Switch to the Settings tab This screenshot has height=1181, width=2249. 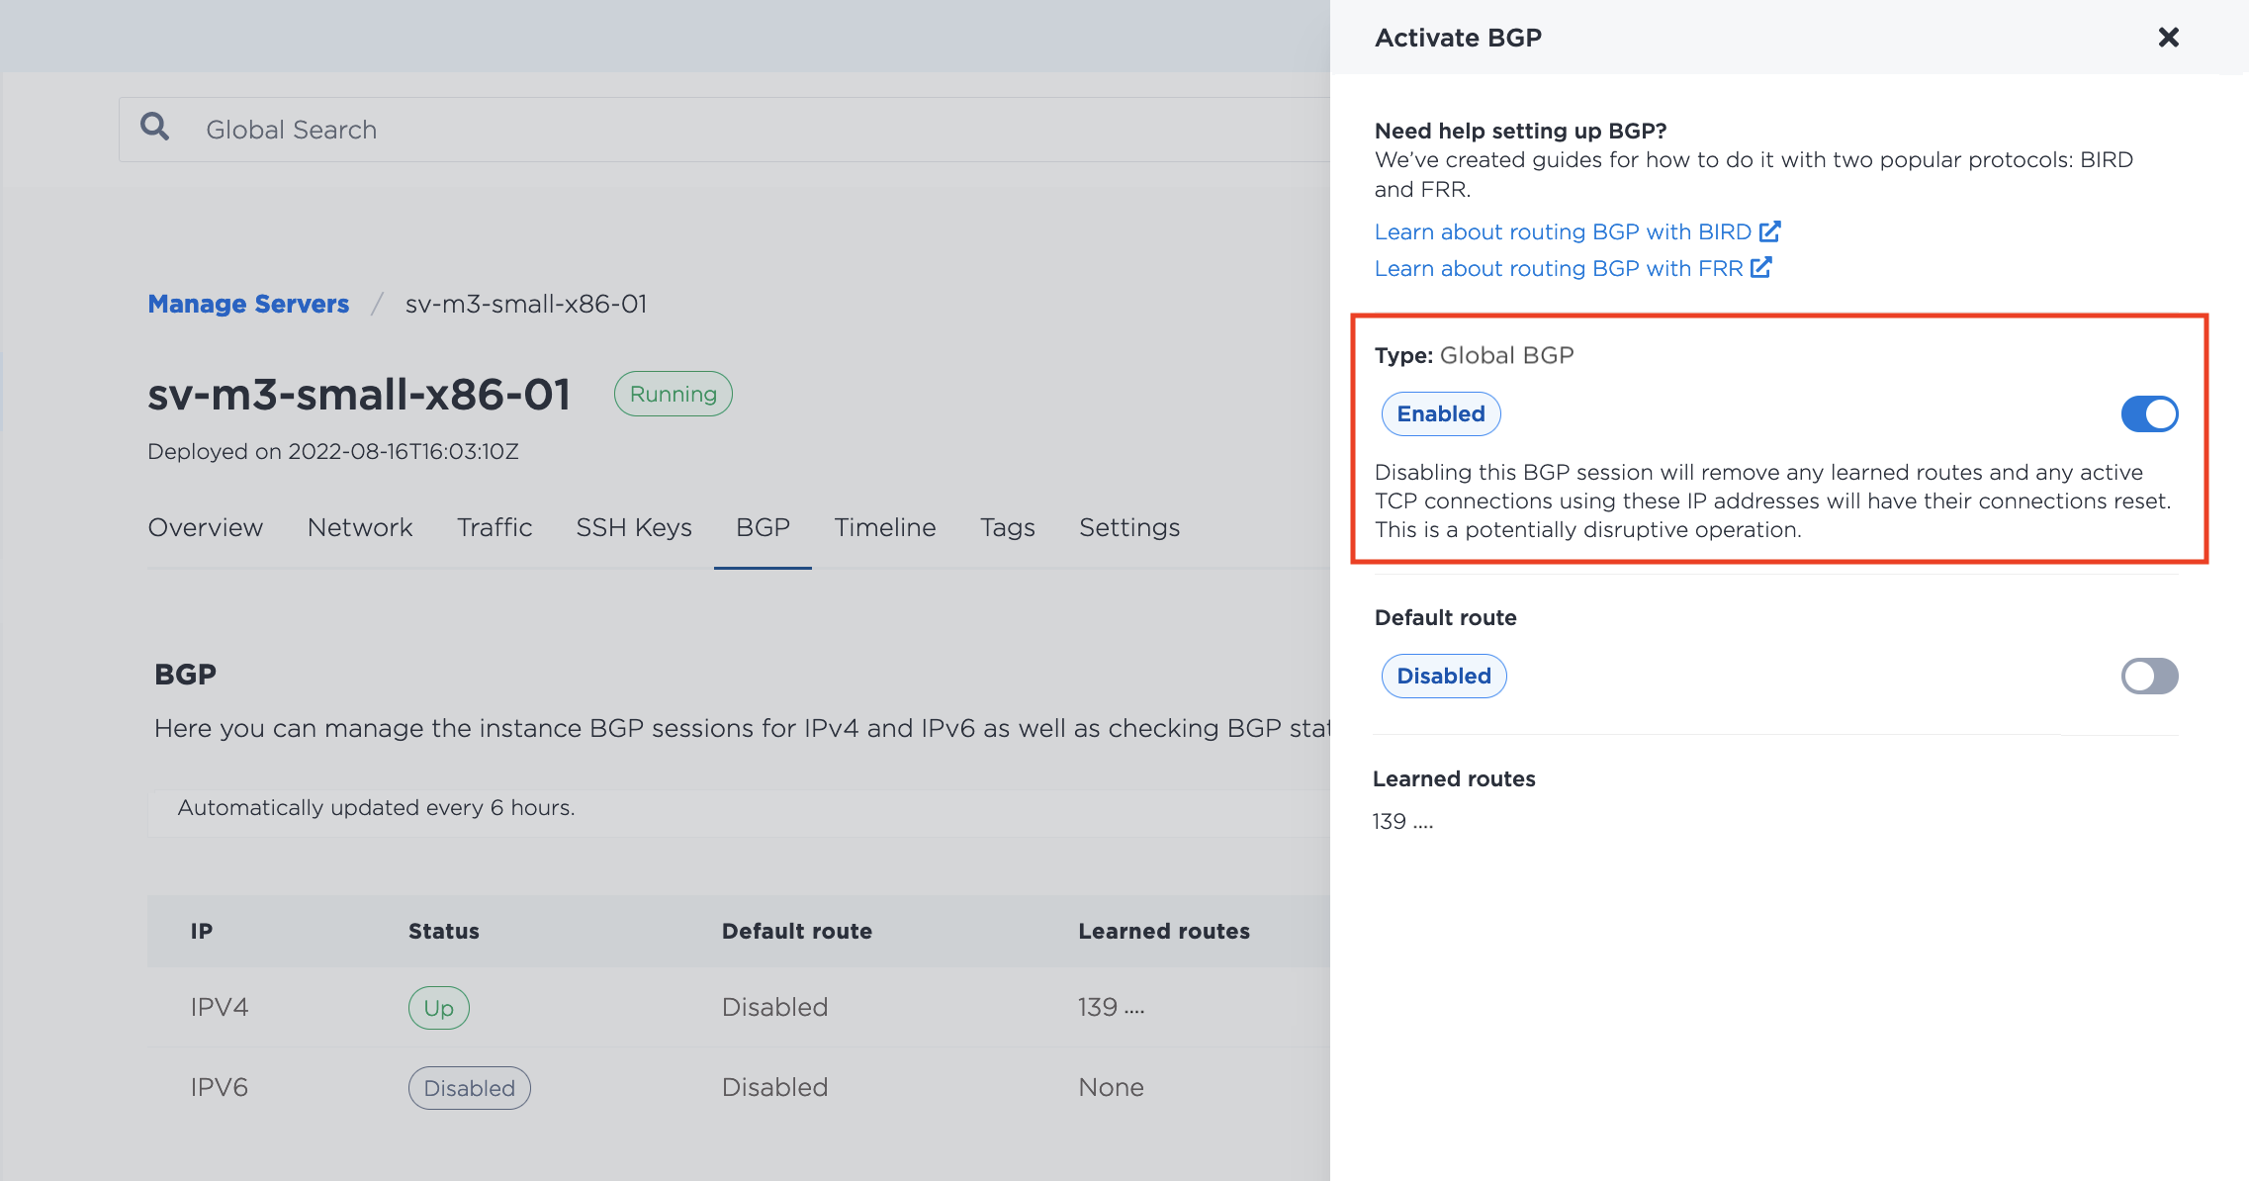(x=1129, y=527)
